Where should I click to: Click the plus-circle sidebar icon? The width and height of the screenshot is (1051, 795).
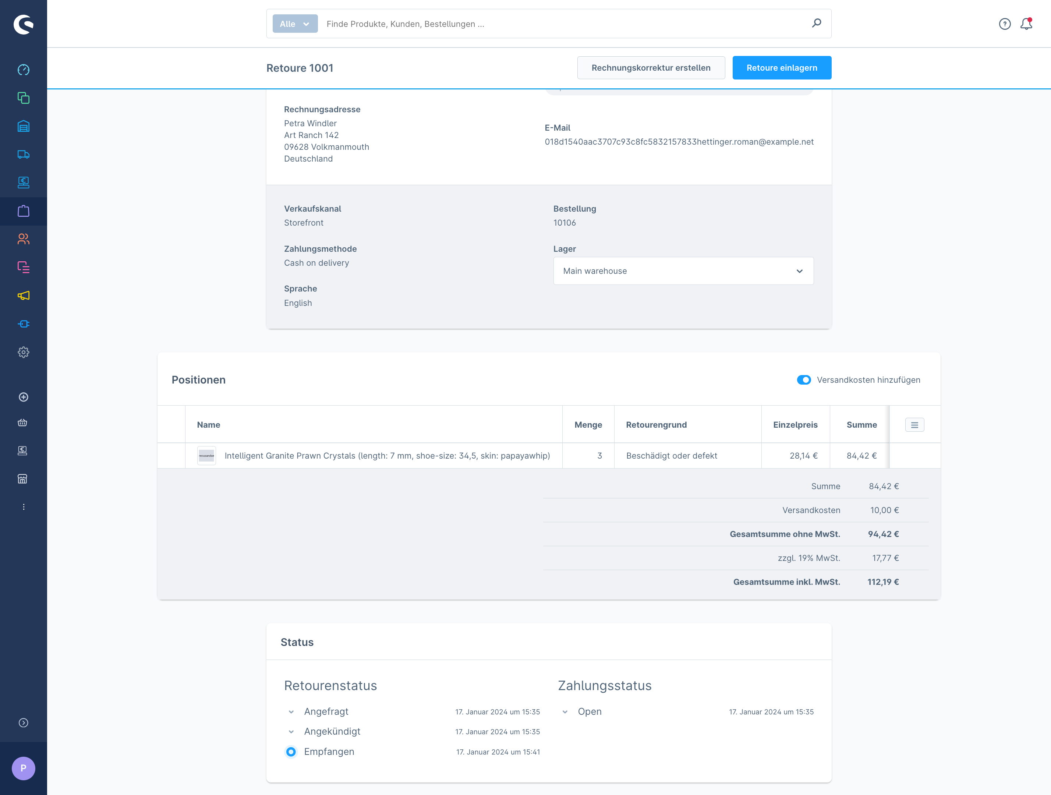23,397
